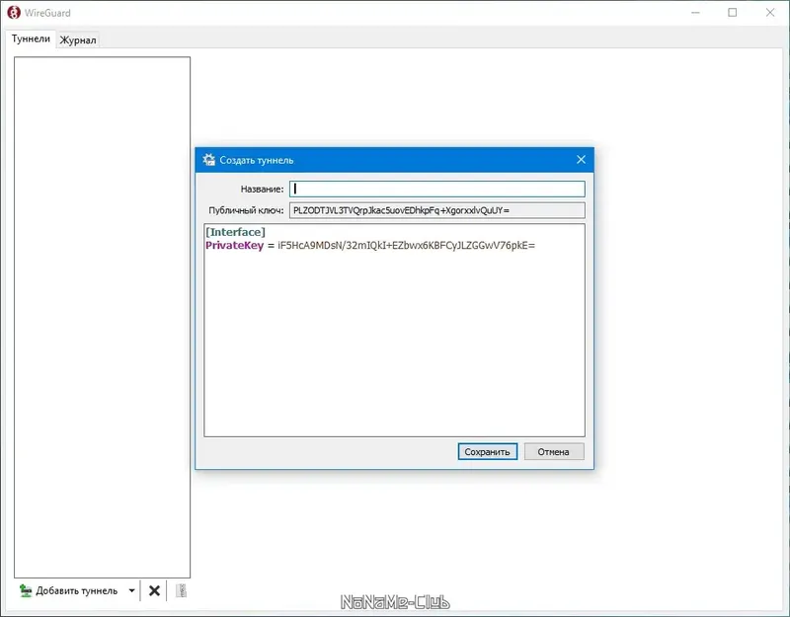Switch to the Туннели tab

(x=31, y=39)
